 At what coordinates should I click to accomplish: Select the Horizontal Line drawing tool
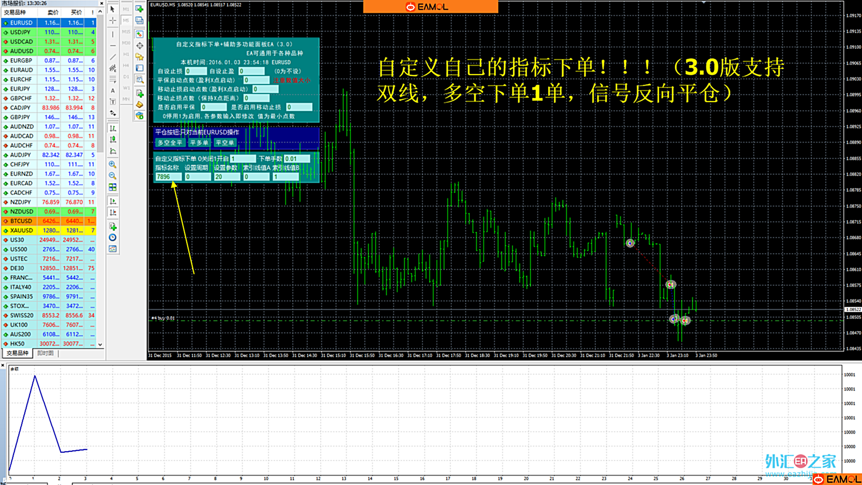click(x=113, y=45)
